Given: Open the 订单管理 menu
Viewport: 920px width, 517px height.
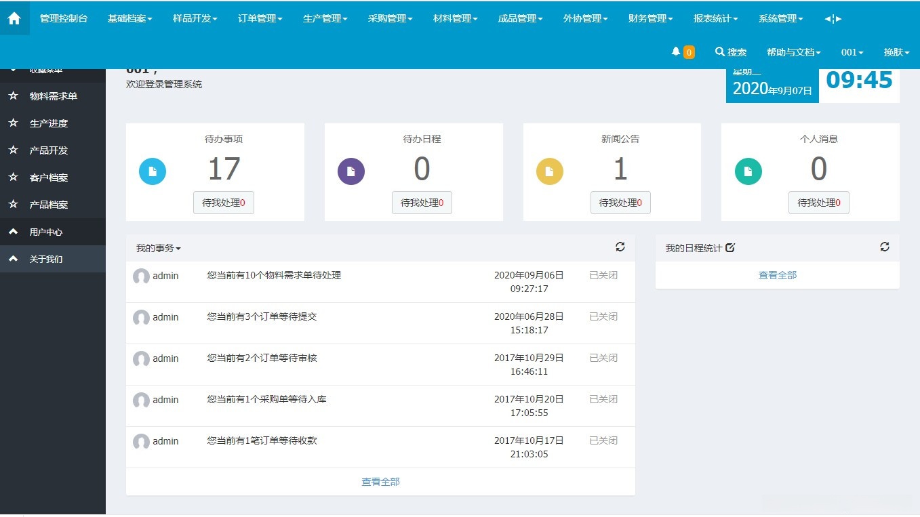Looking at the screenshot, I should [260, 18].
